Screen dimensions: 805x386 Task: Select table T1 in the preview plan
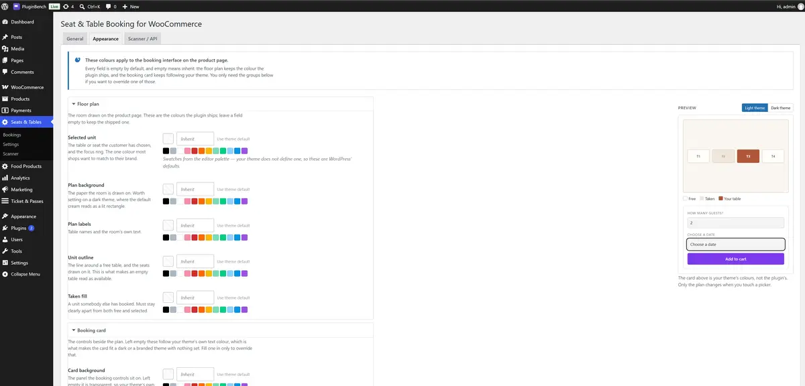[698, 156]
